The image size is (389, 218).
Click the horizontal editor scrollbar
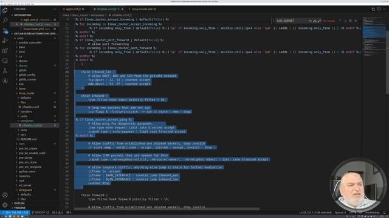click(x=167, y=209)
